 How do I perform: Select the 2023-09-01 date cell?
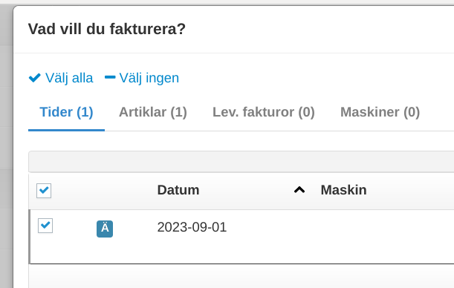(x=192, y=227)
